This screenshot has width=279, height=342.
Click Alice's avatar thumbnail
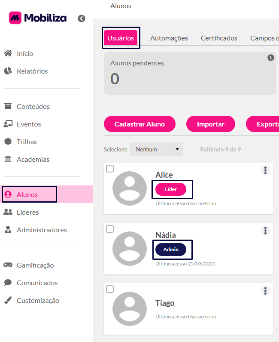click(x=130, y=188)
